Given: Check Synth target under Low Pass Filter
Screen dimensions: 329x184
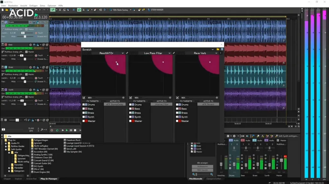Looking at the screenshot, I should tap(130, 117).
